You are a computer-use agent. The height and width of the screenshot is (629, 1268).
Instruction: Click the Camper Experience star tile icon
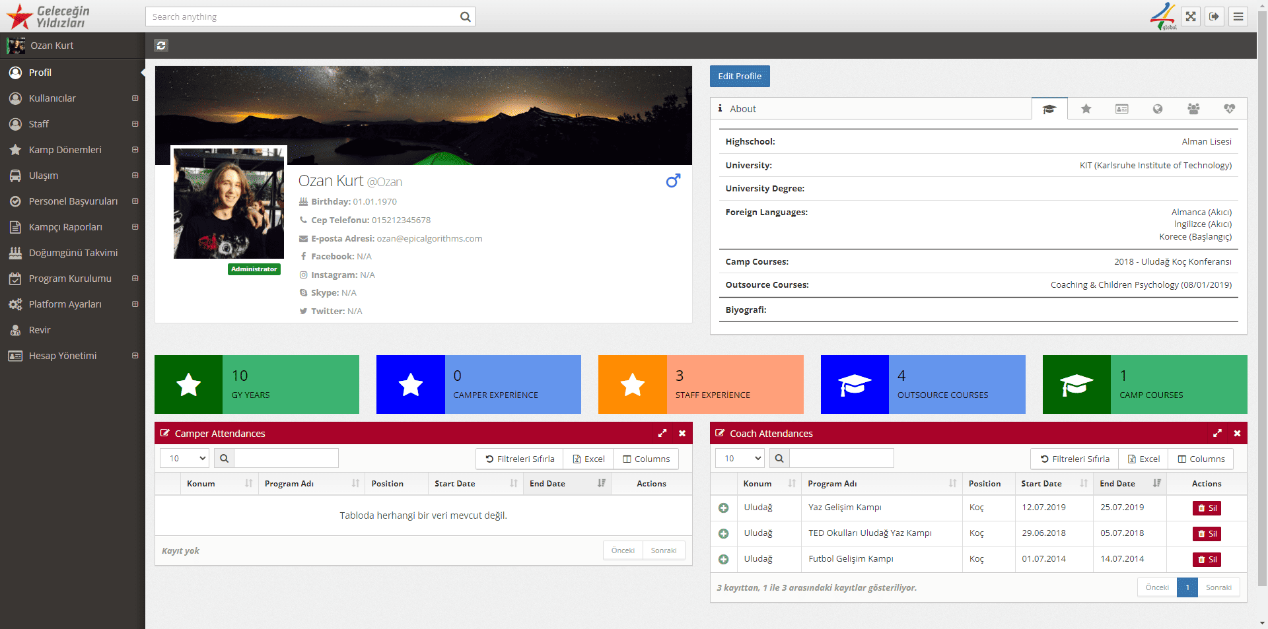[410, 385]
